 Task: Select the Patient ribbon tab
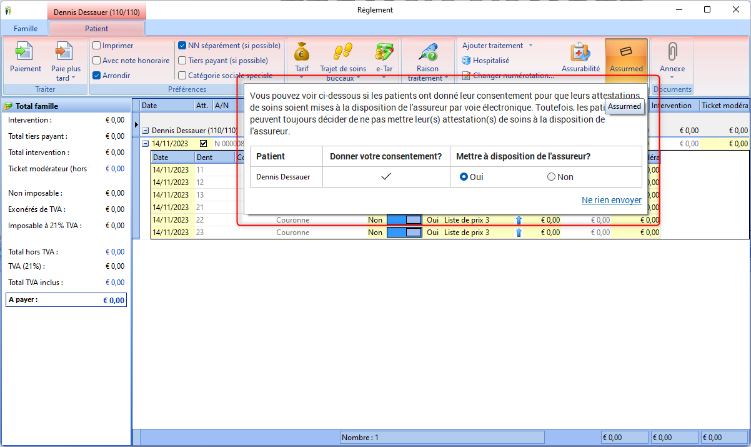96,29
